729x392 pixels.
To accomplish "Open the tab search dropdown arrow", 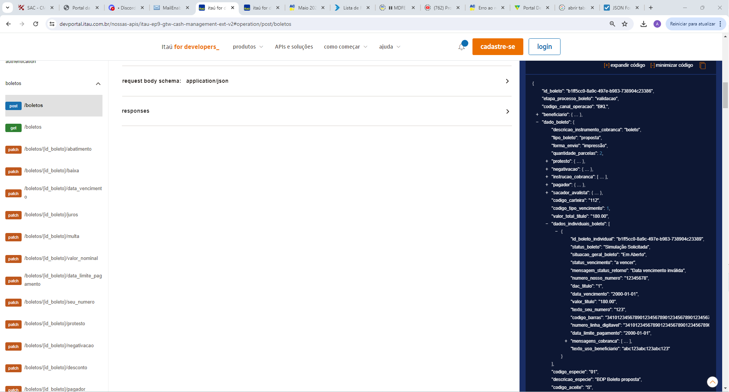I will (8, 8).
